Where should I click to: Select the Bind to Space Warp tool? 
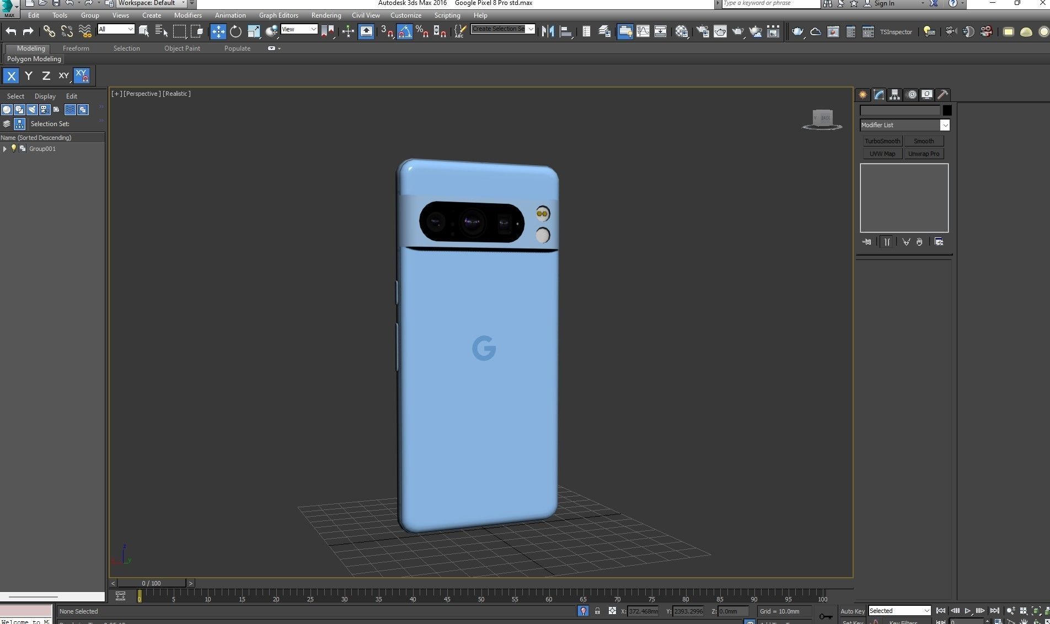tap(84, 31)
